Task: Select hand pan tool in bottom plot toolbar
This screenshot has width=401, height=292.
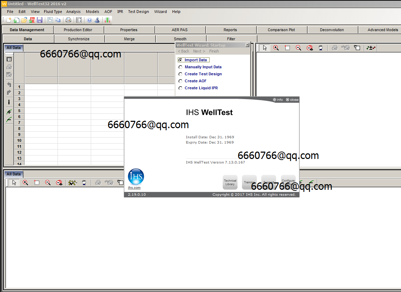Action: point(84,183)
